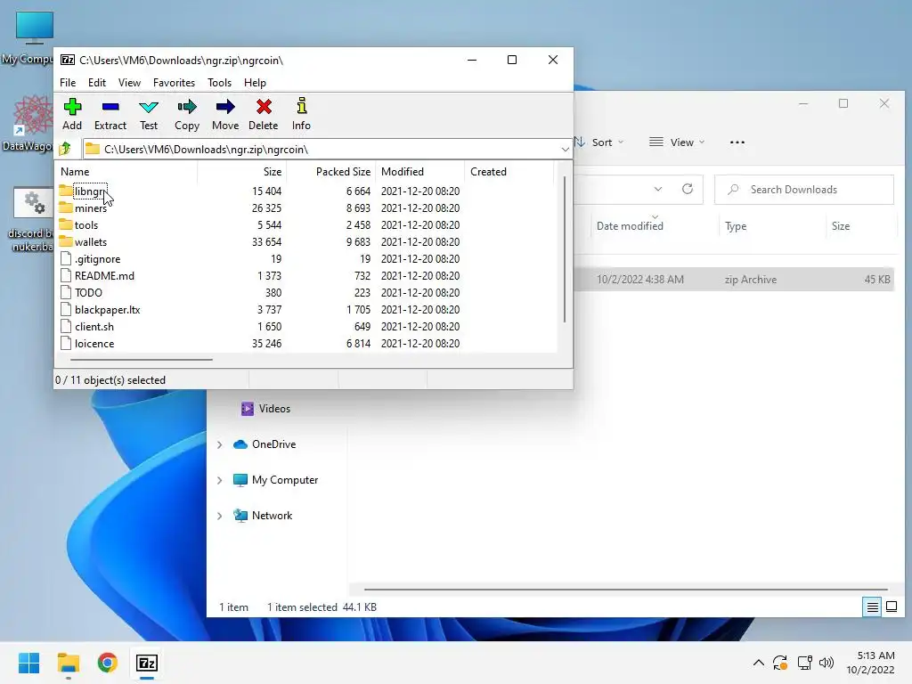Click the 7-Zip horizontal scrollbar
This screenshot has height=684, width=912.
[x=142, y=360]
